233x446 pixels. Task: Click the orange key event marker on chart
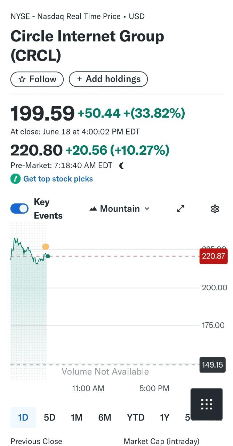[x=46, y=247]
